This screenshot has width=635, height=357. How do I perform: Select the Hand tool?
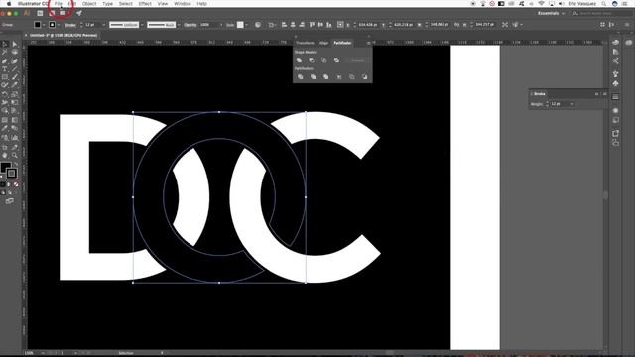[x=5, y=155]
